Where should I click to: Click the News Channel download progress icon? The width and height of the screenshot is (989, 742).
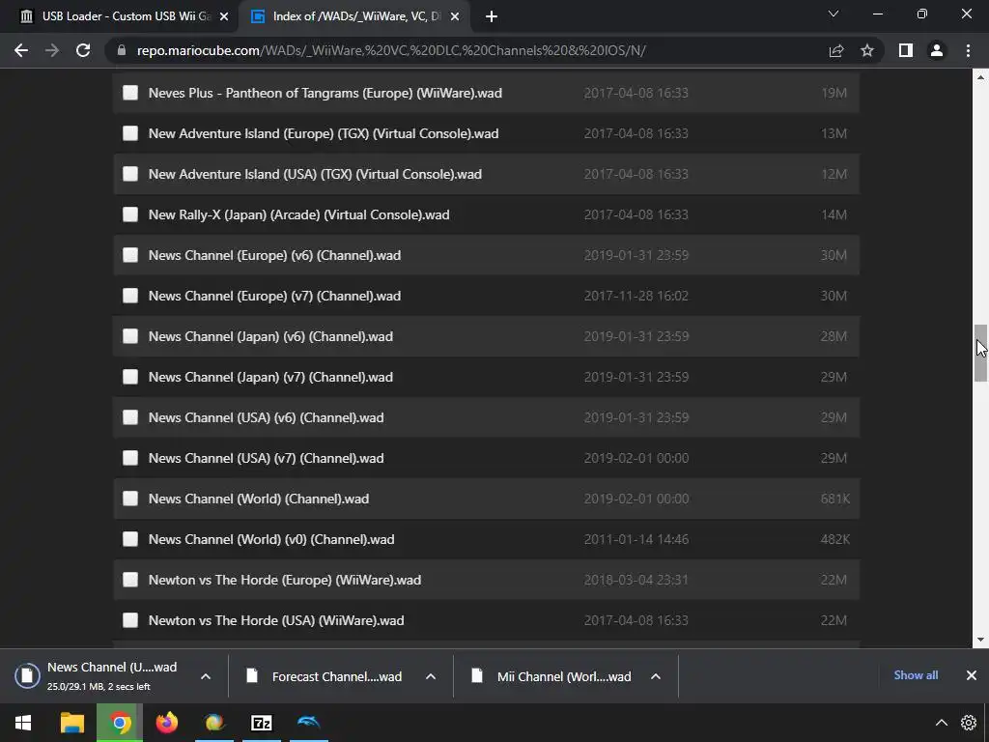coord(28,675)
